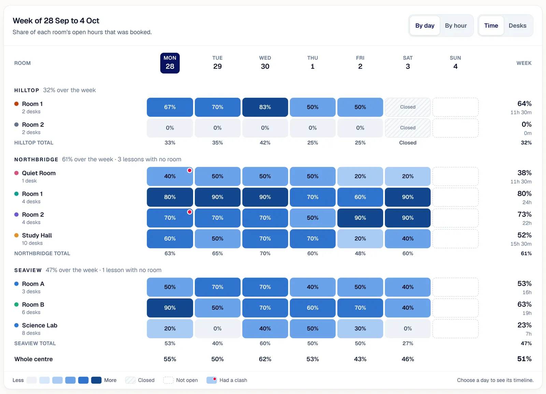Click Hilltop Room 2 grey dot
This screenshot has height=394, width=546.
point(16,125)
